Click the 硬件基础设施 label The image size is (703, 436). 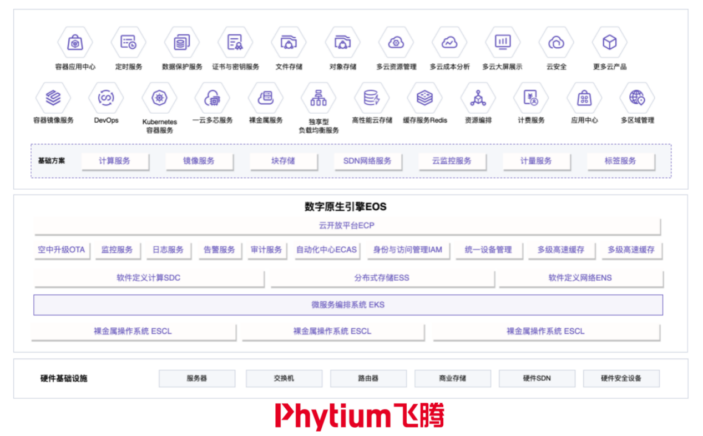click(64, 379)
